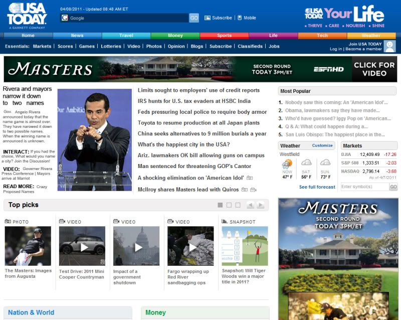Open the News tab
401x320 pixels.
coord(77,35)
